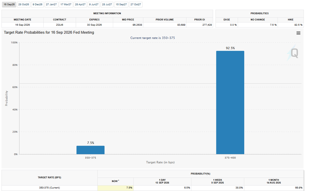313x191 pixels.
Task: Click the PRIOR OI column header
Action: [200, 19]
